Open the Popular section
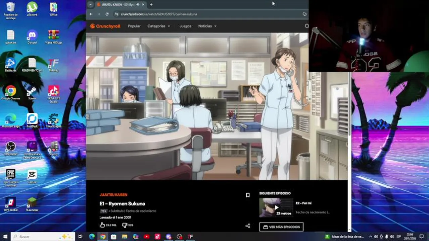The width and height of the screenshot is (429, 241). tap(134, 26)
